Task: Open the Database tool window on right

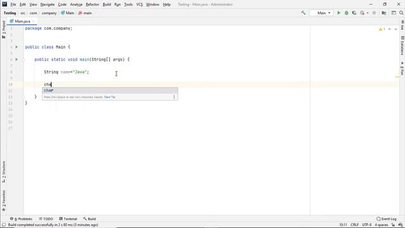Action: point(402,46)
